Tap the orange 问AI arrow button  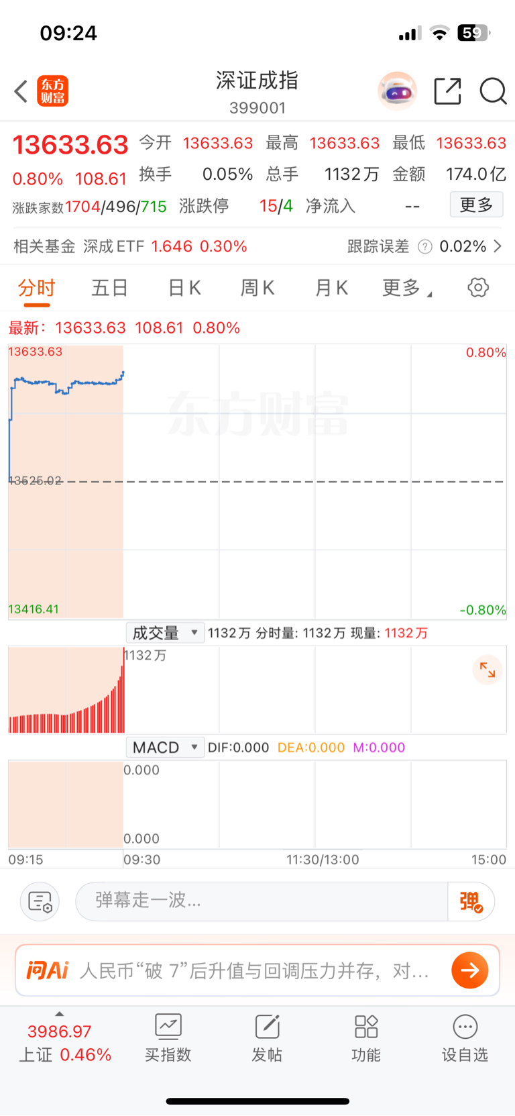pyautogui.click(x=469, y=970)
